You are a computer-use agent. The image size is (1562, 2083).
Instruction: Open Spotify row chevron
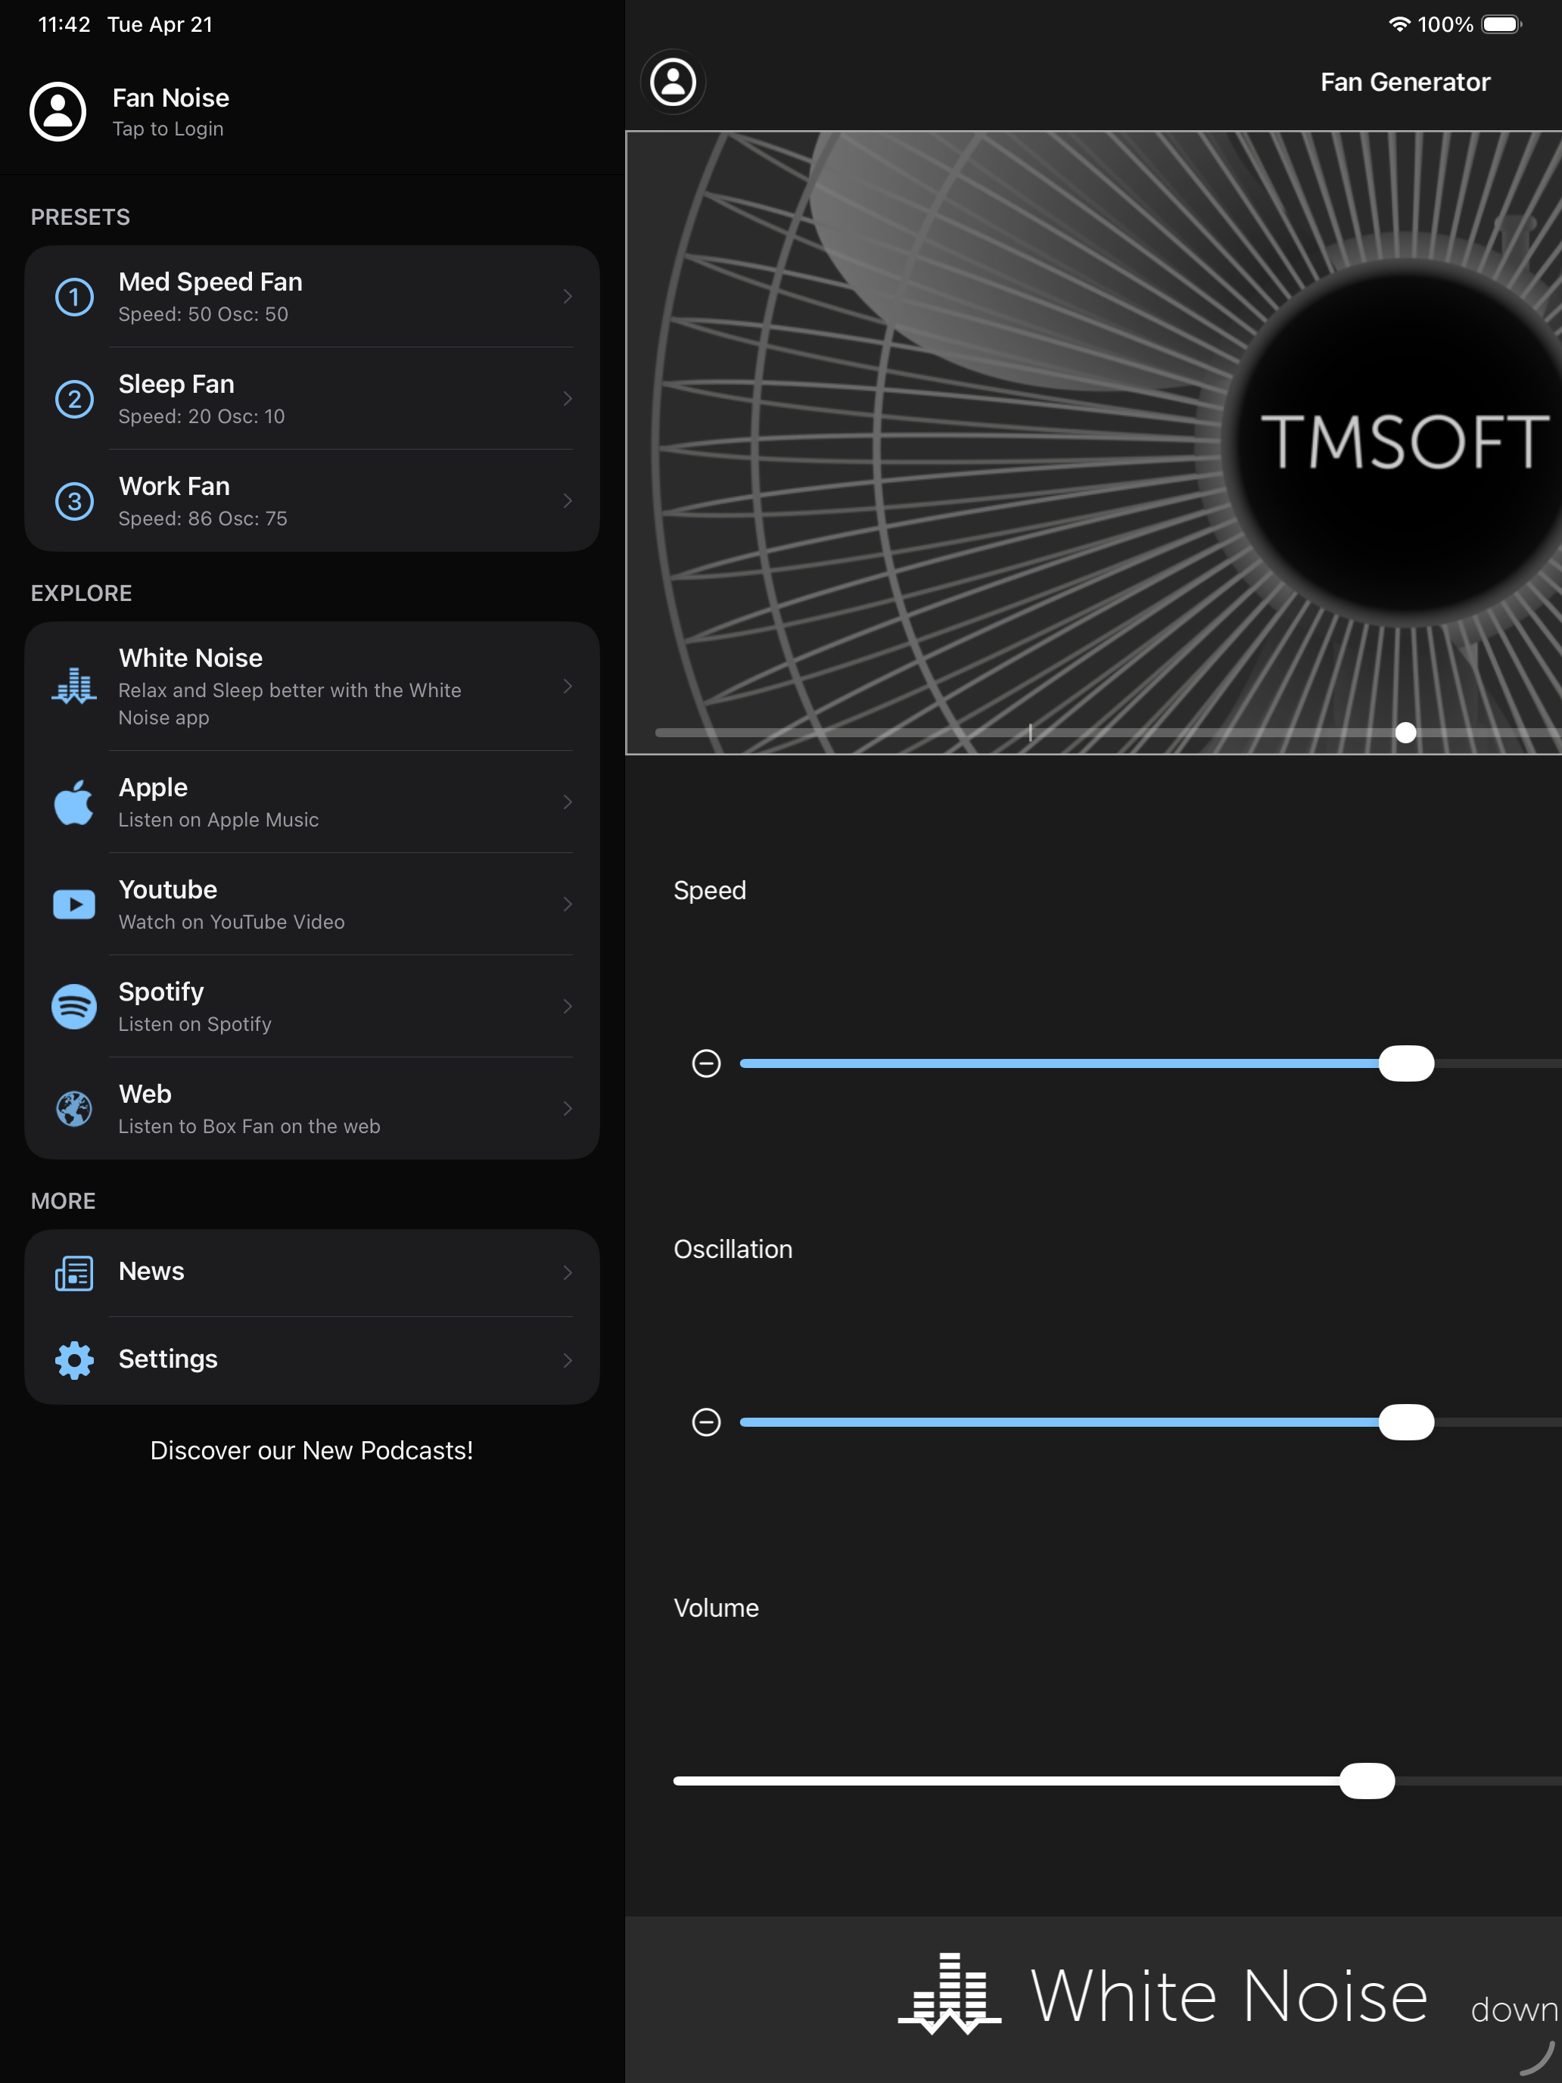click(568, 1007)
